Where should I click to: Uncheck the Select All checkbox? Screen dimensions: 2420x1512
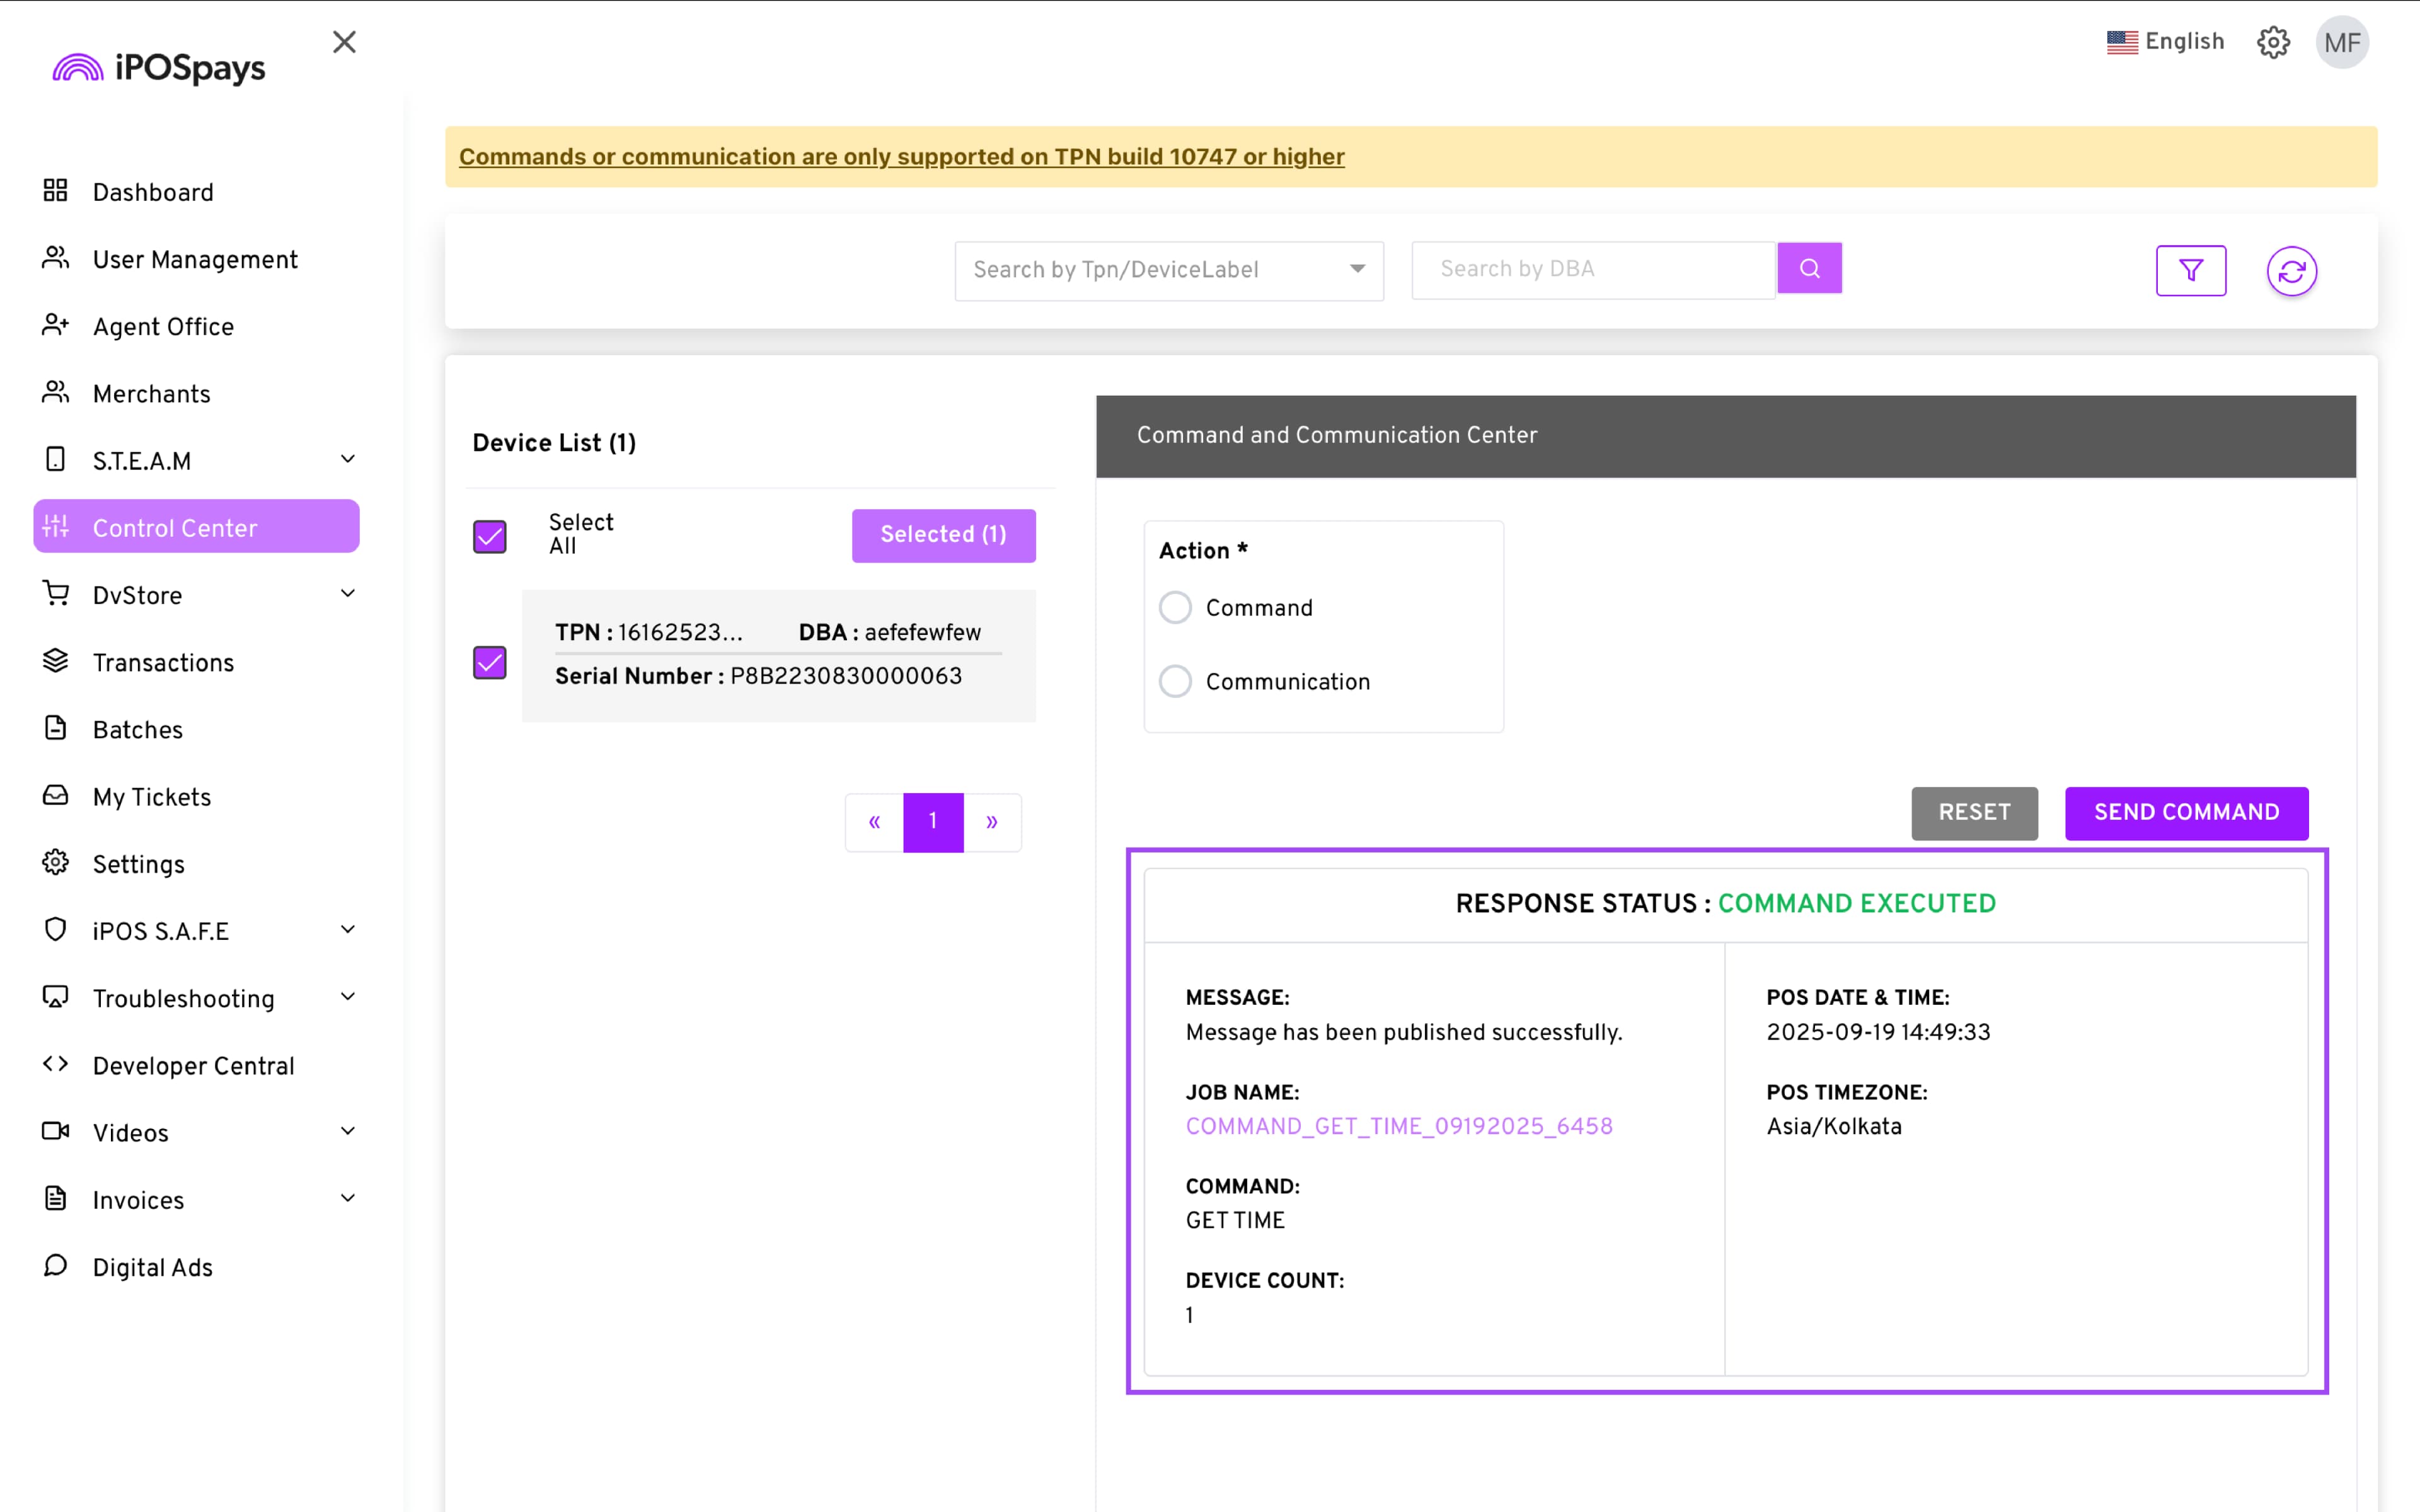490,536
